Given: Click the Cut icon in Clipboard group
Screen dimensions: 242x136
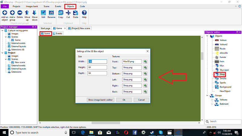Looking at the screenshot, I should 68,13.
